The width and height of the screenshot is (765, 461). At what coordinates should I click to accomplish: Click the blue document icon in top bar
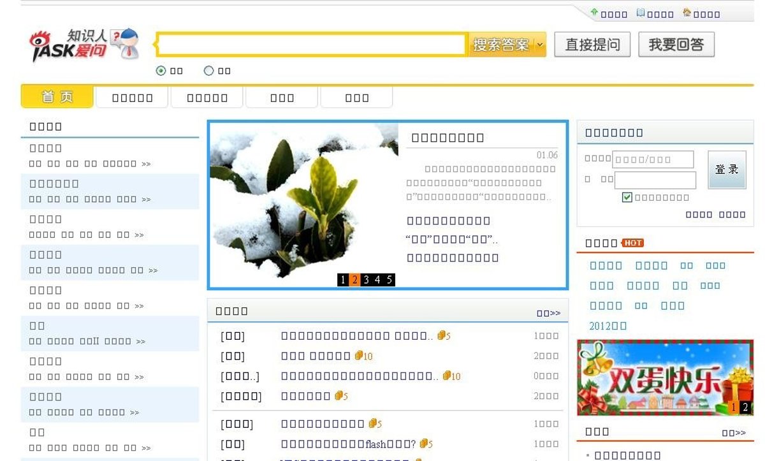[x=641, y=13]
